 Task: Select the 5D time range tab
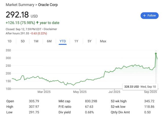click(23, 41)
